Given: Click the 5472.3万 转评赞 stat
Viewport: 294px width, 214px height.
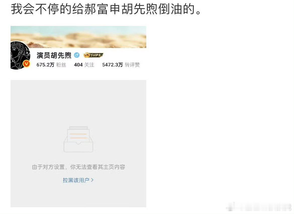Looking at the screenshot, I should pos(121,65).
